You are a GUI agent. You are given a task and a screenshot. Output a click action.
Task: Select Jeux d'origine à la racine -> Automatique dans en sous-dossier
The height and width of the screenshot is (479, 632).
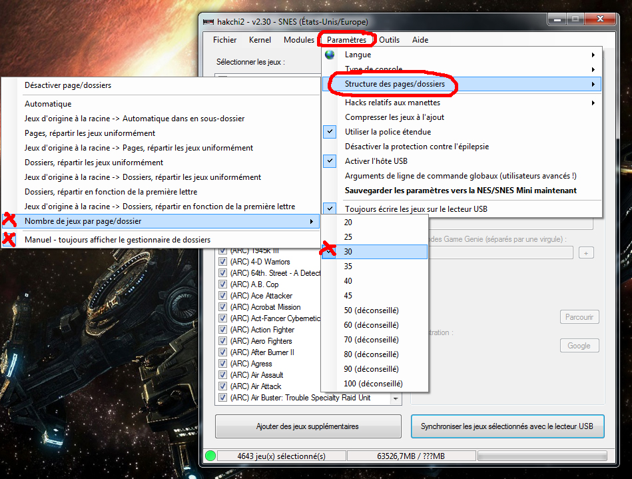point(160,119)
